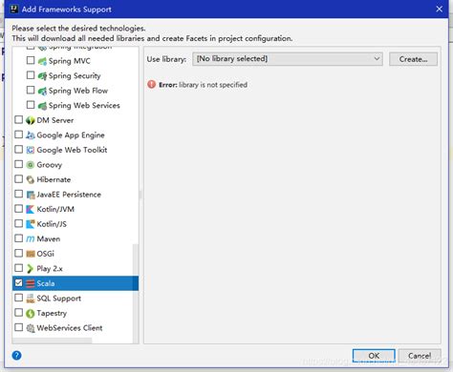
Task: Click the Google App Engine icon
Action: [31, 135]
